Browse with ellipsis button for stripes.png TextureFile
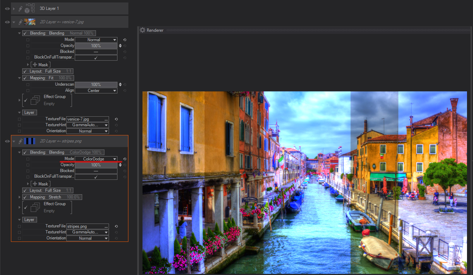This screenshot has width=473, height=275. 106,227
